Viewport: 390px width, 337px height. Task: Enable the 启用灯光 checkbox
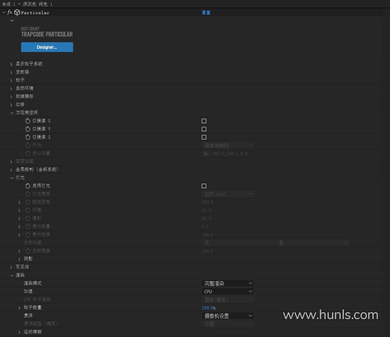[x=204, y=186]
